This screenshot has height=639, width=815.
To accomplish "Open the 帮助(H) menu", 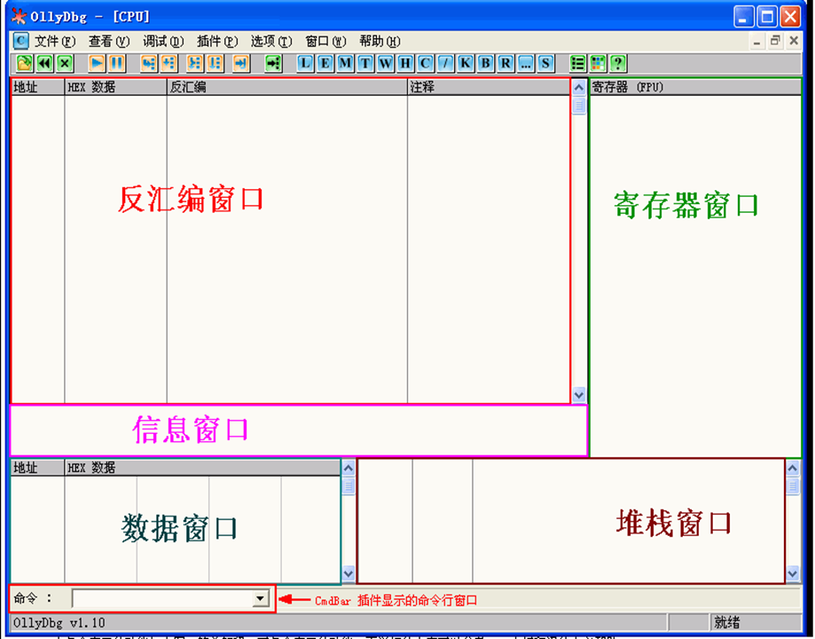I will pos(380,41).
